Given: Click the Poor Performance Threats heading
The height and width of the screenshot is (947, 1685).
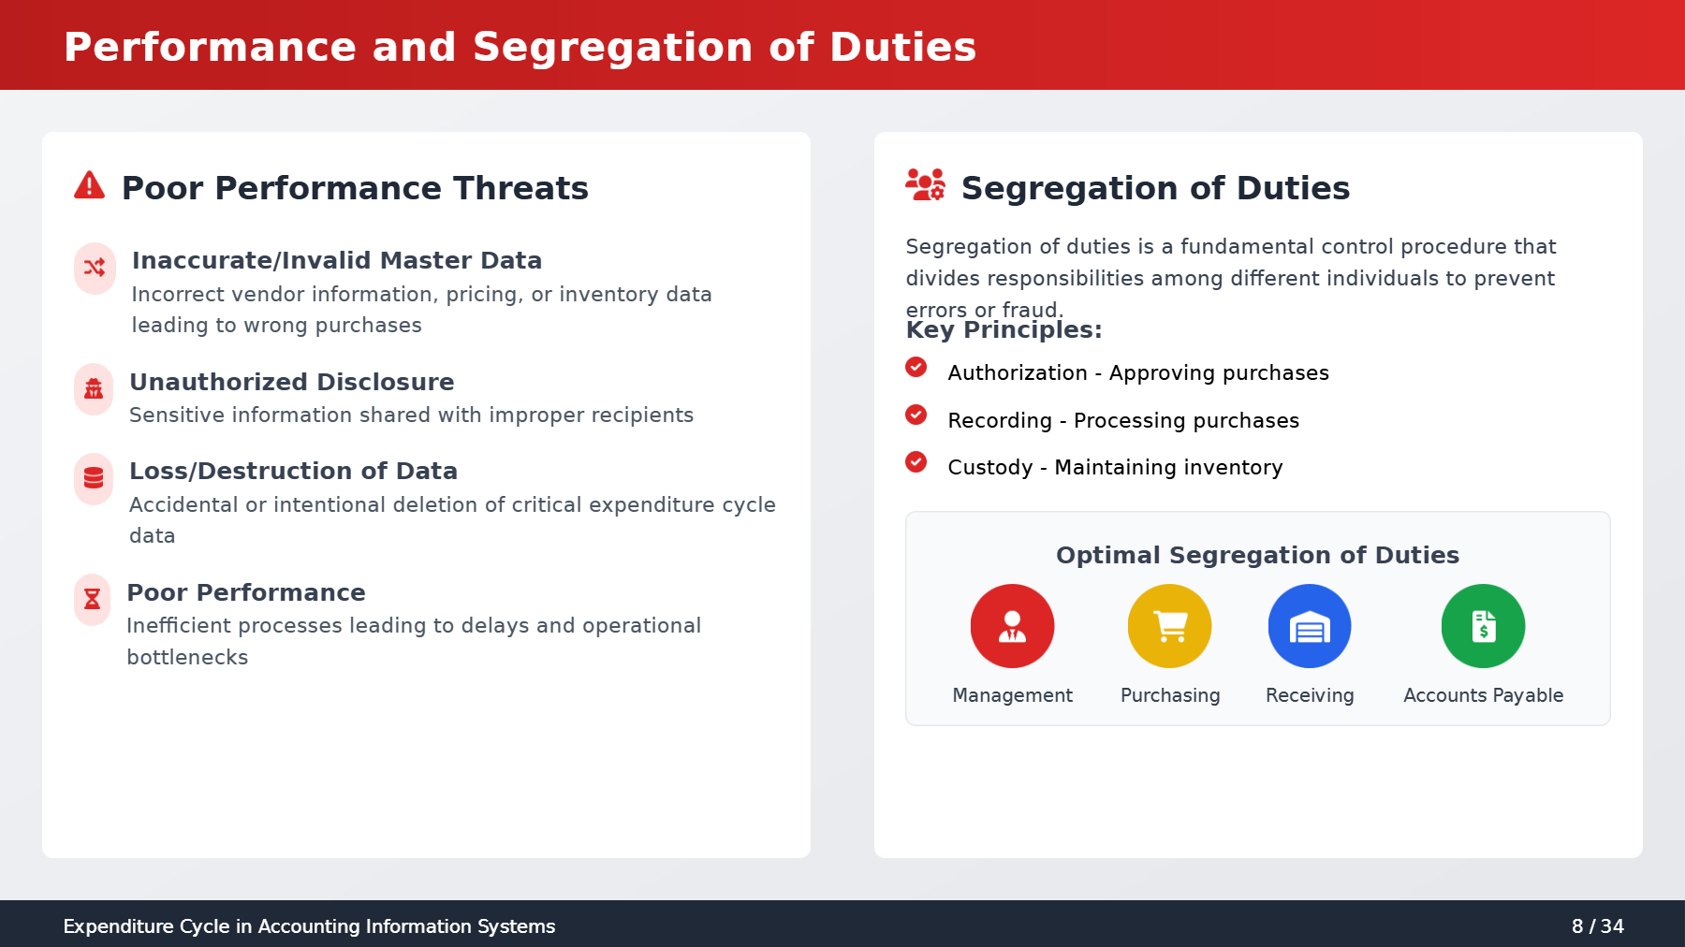Looking at the screenshot, I should click(x=355, y=188).
